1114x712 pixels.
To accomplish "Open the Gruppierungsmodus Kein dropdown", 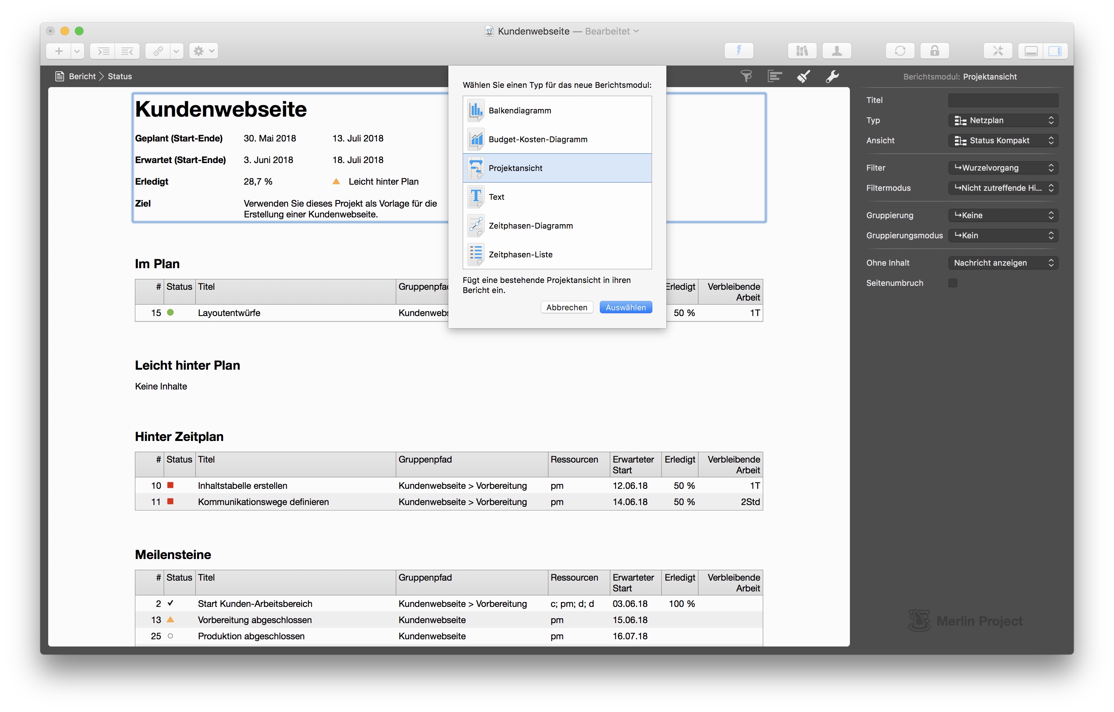I will tap(1003, 235).
